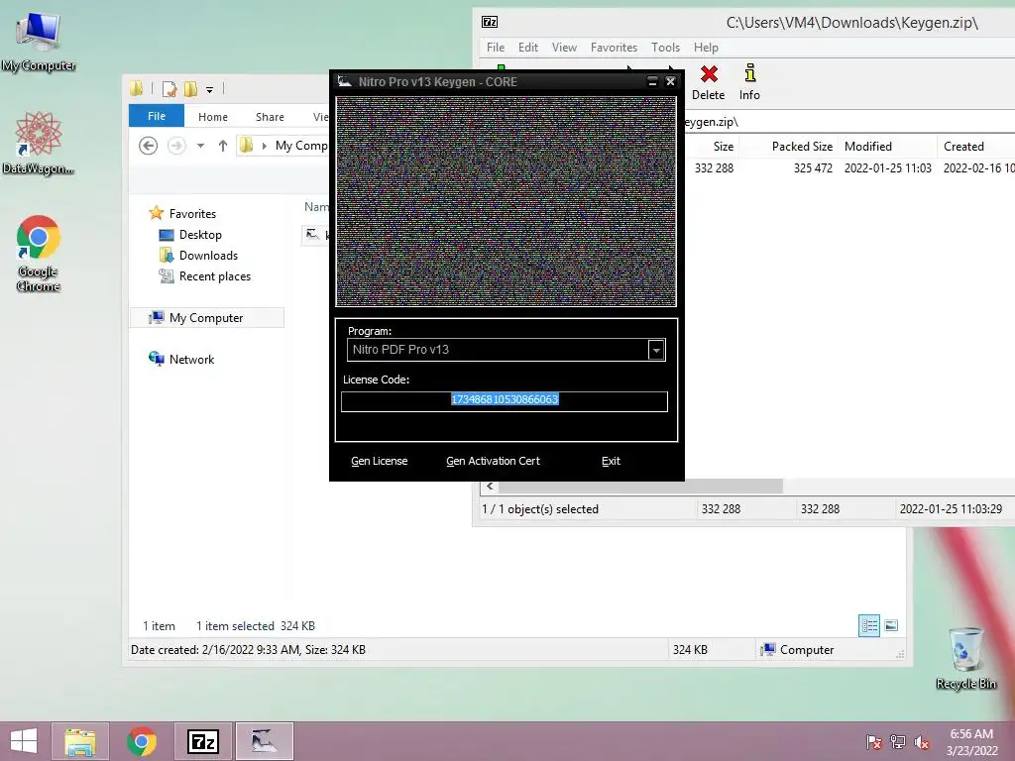Viewport: 1015px width, 761px height.
Task: Click folder icon in Explorer address bar
Action: coord(246,146)
